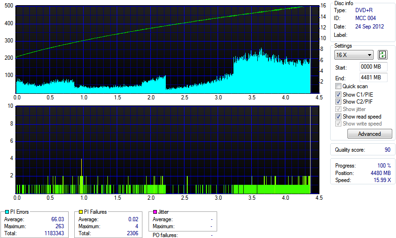Click the disc type value DVD+R
This screenshot has width=396, height=238.
coord(364,10)
